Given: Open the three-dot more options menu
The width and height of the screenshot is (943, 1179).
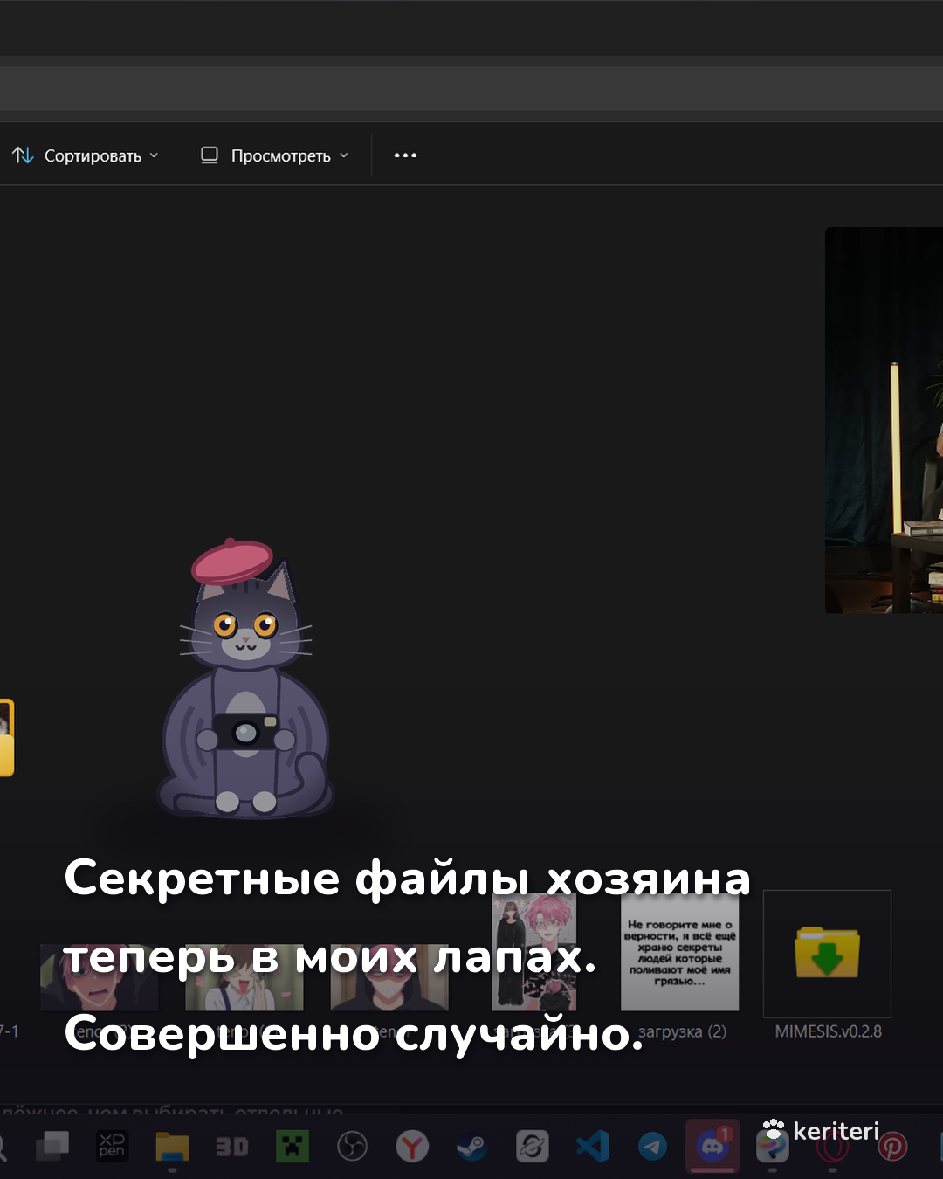Looking at the screenshot, I should pos(405,155).
